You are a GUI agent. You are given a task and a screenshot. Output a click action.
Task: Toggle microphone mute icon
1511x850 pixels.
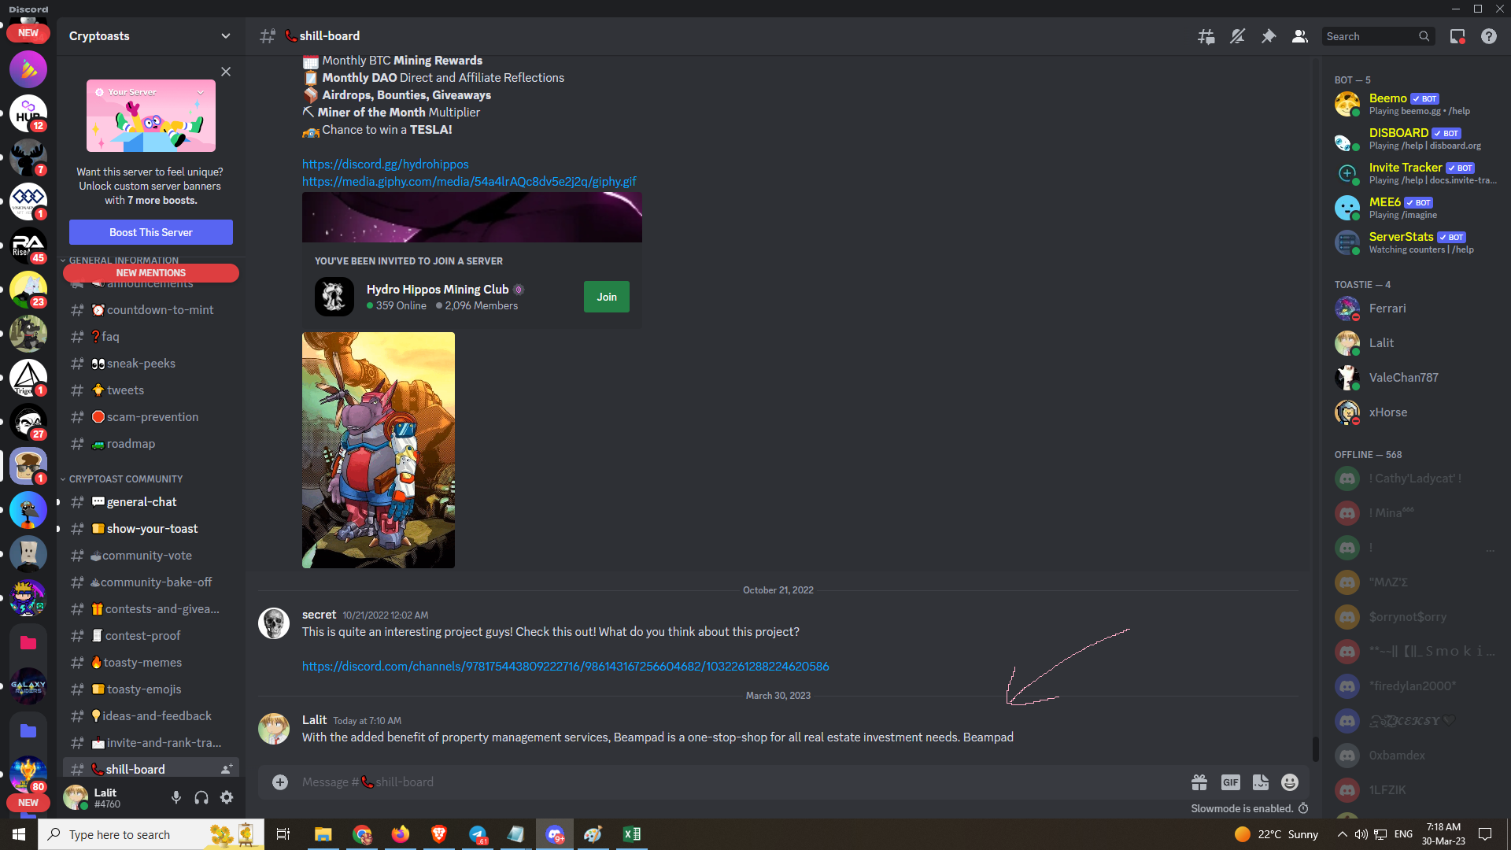pyautogui.click(x=176, y=798)
